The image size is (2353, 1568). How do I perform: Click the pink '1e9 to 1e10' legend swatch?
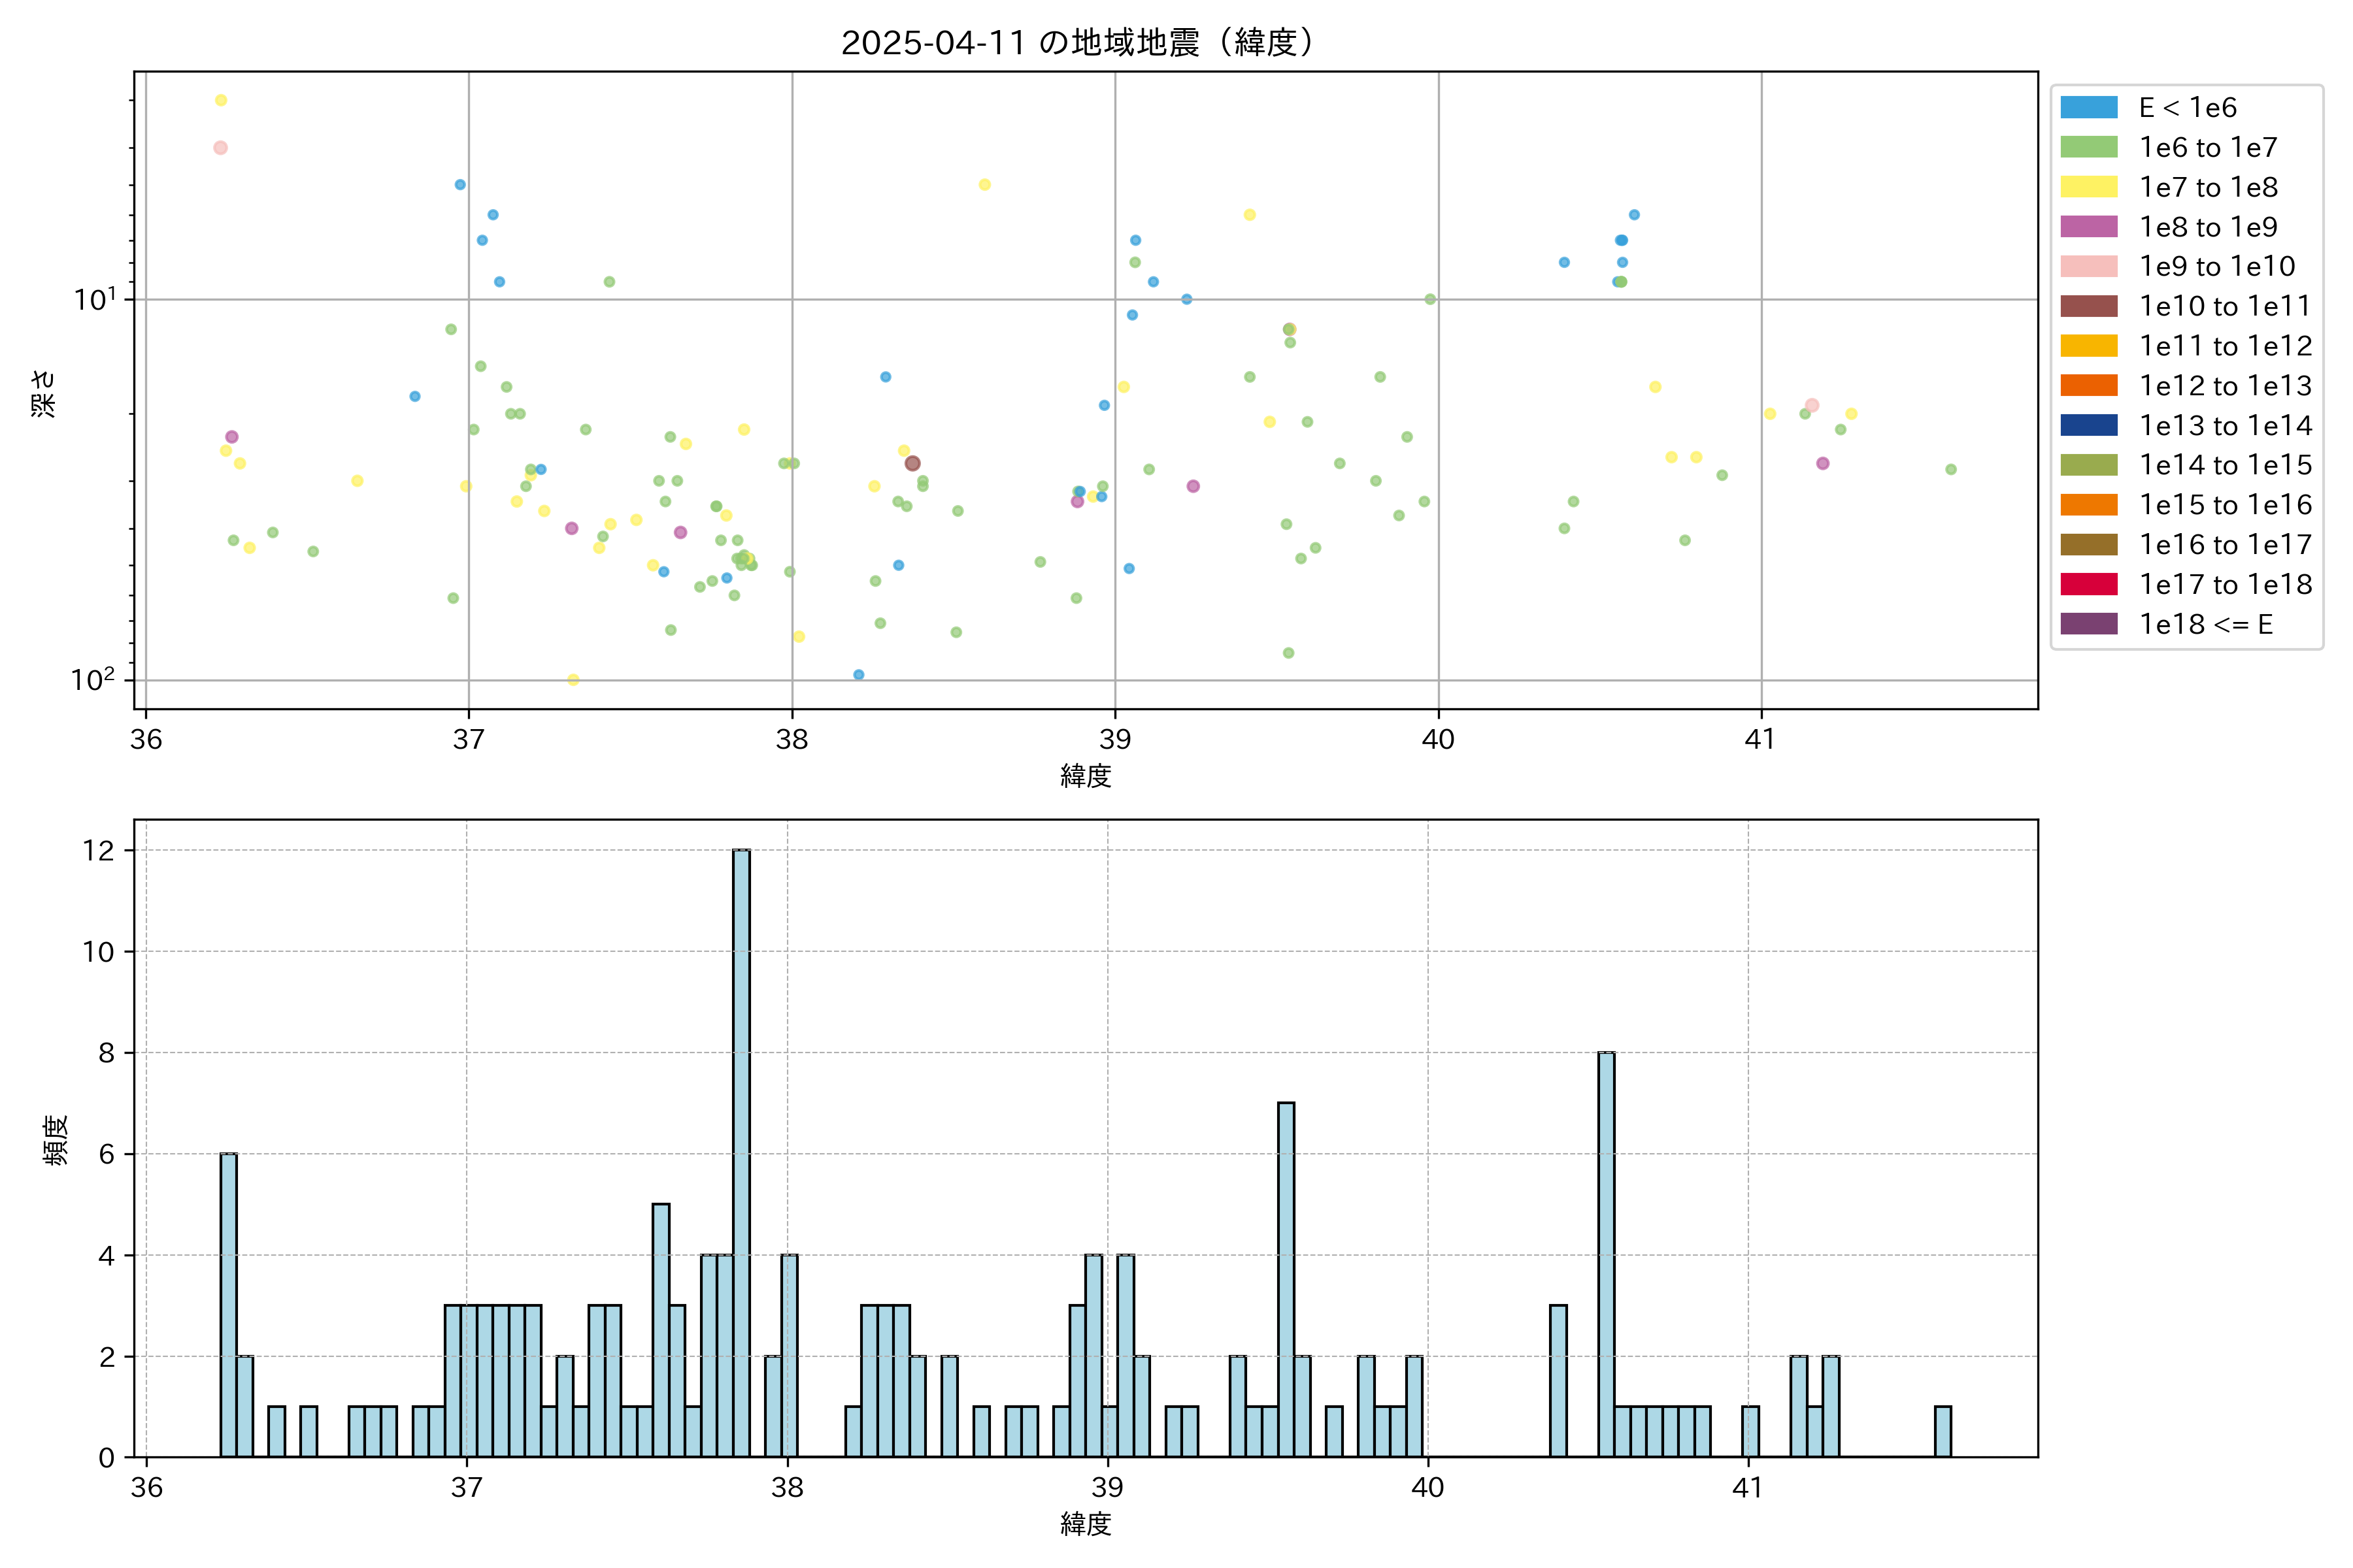pos(2089,266)
